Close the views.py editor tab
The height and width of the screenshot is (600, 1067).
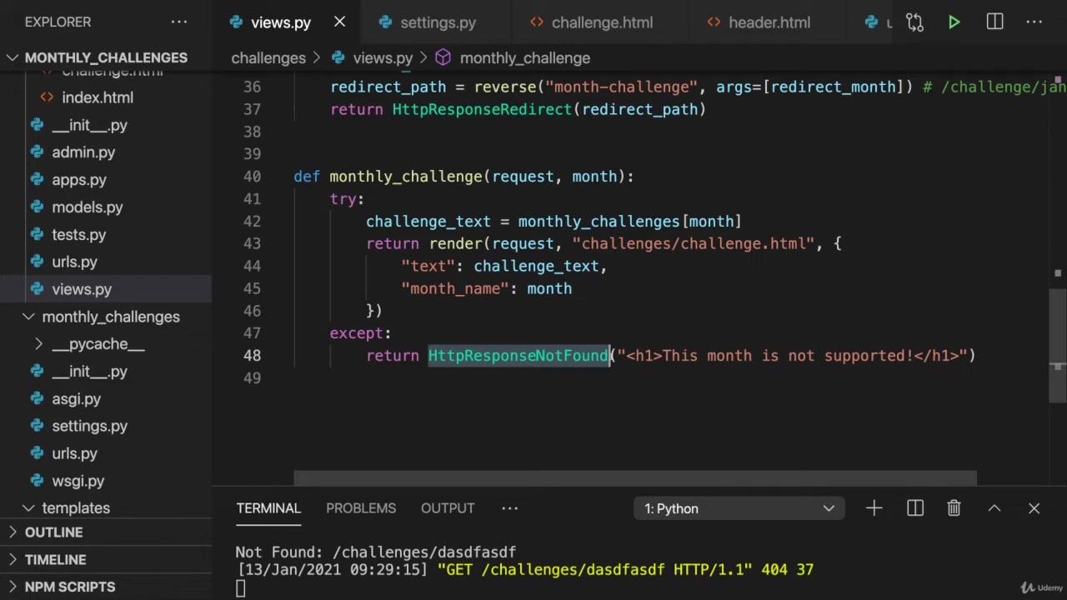(339, 22)
